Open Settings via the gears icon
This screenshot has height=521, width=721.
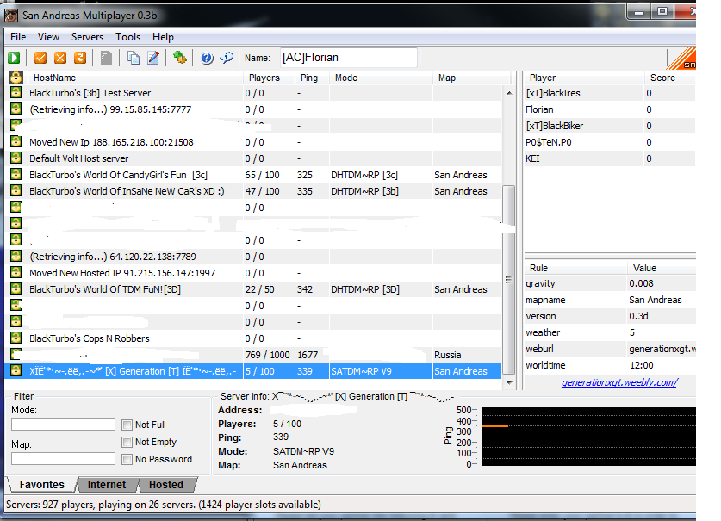pyautogui.click(x=179, y=58)
